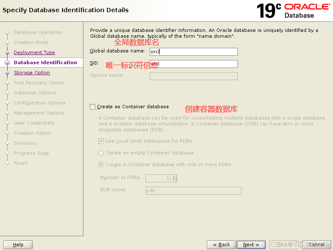Screen dimensions: 333x250
Task: Click the Finish step bullet icon
Action: click(x=8, y=163)
